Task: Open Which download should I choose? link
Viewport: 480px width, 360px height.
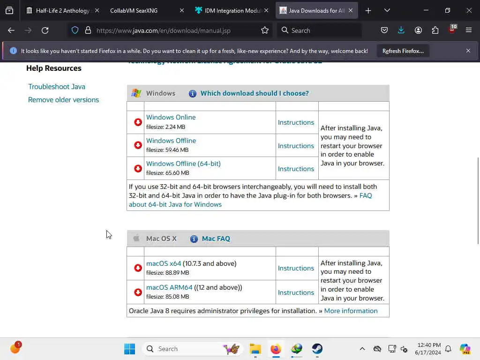Action: click(255, 93)
